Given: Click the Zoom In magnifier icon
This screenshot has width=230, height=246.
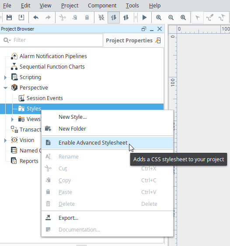Looking at the screenshot, I should (x=159, y=17).
